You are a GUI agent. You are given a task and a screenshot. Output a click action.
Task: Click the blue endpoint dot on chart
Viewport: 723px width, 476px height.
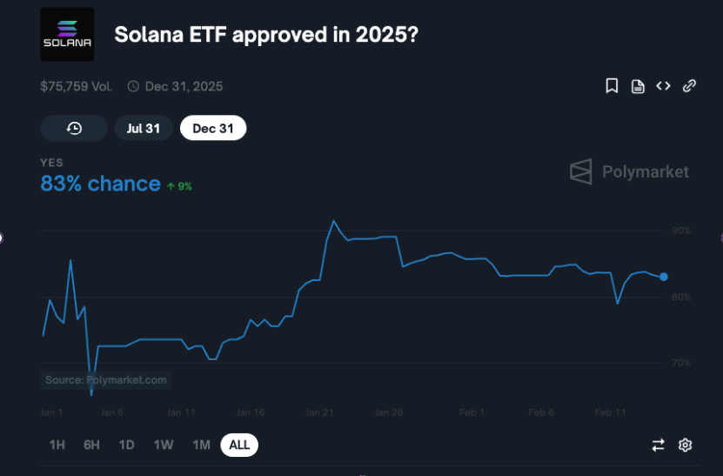tap(664, 277)
